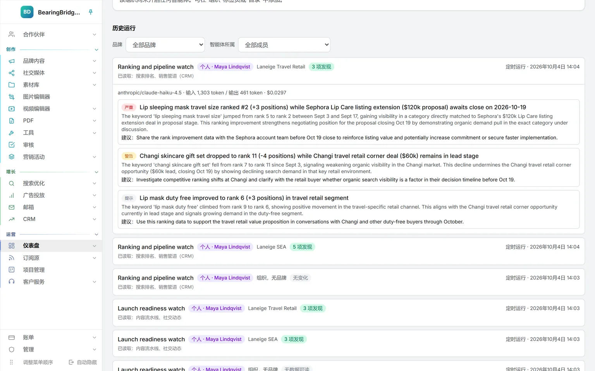Click the 邮箱 envelope icon
The image size is (595, 371).
click(12, 208)
